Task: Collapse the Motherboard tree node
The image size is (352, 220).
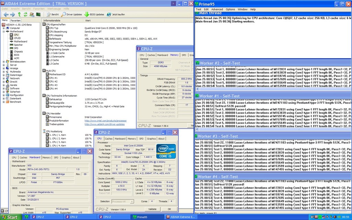Action: (3, 31)
